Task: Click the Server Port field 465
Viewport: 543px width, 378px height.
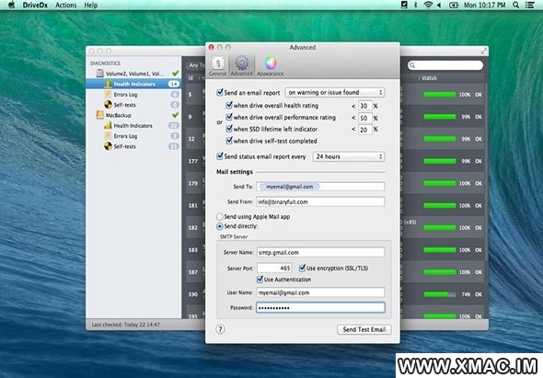Action: 274,268
